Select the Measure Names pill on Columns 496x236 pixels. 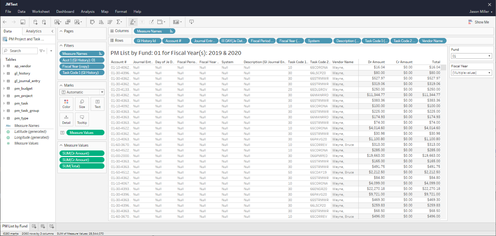(x=155, y=31)
